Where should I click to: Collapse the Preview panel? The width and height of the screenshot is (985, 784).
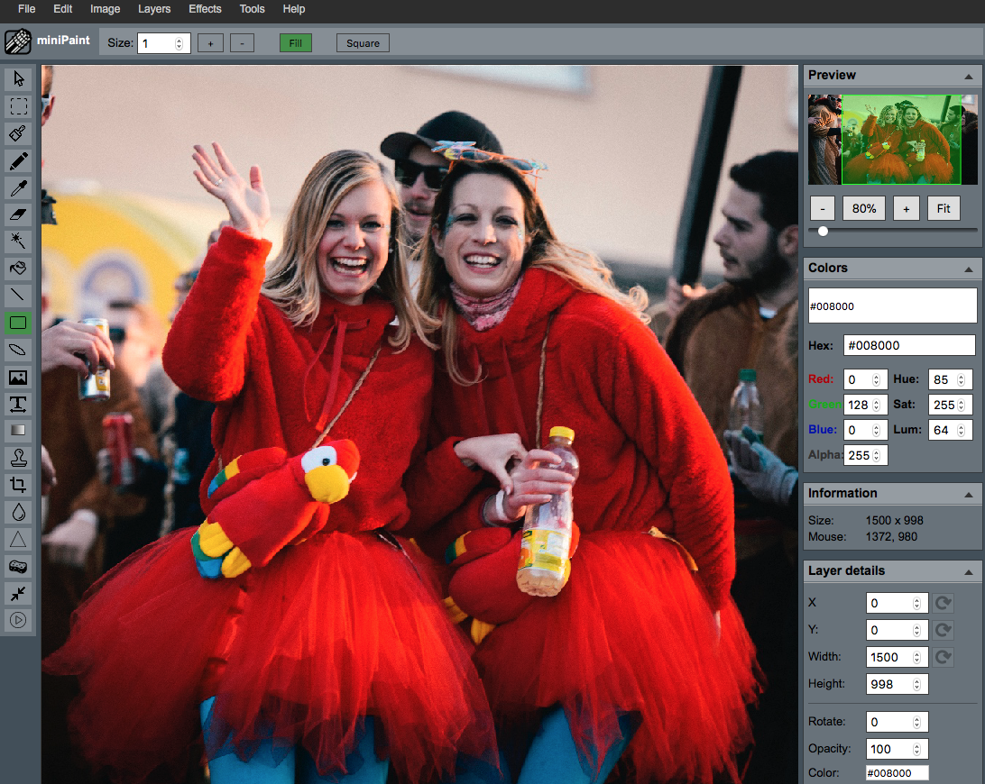[x=969, y=76]
